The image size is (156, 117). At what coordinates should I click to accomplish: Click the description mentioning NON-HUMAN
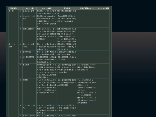click(47, 21)
